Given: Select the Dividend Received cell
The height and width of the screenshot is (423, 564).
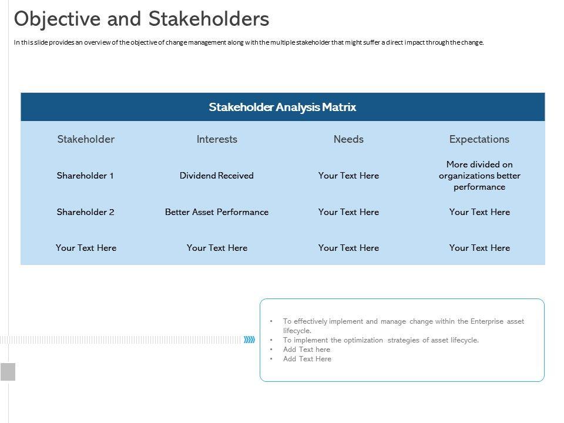Looking at the screenshot, I should tap(217, 176).
